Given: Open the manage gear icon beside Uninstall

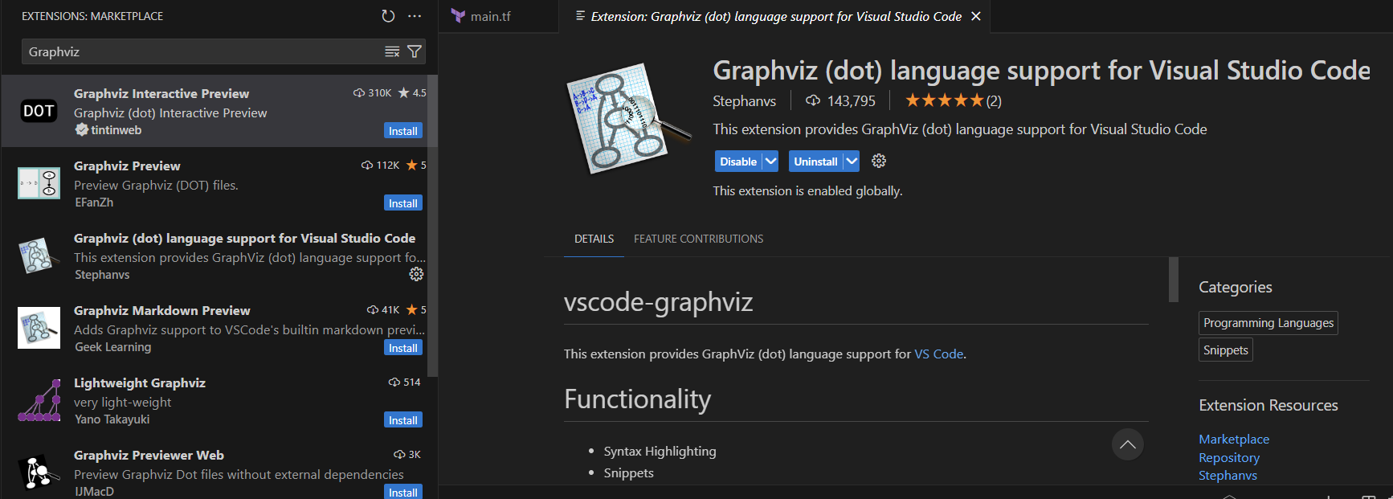Looking at the screenshot, I should pos(879,161).
